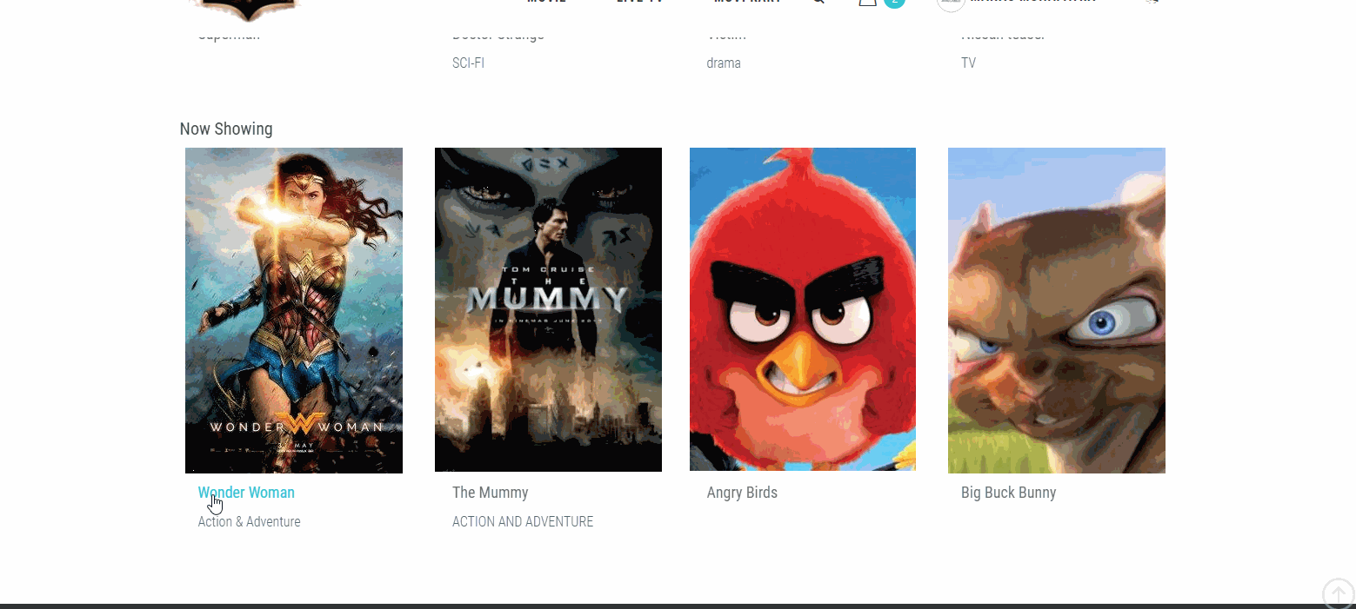1356x609 pixels.
Task: Click the 'Now Showing' section heading
Action: tap(226, 129)
